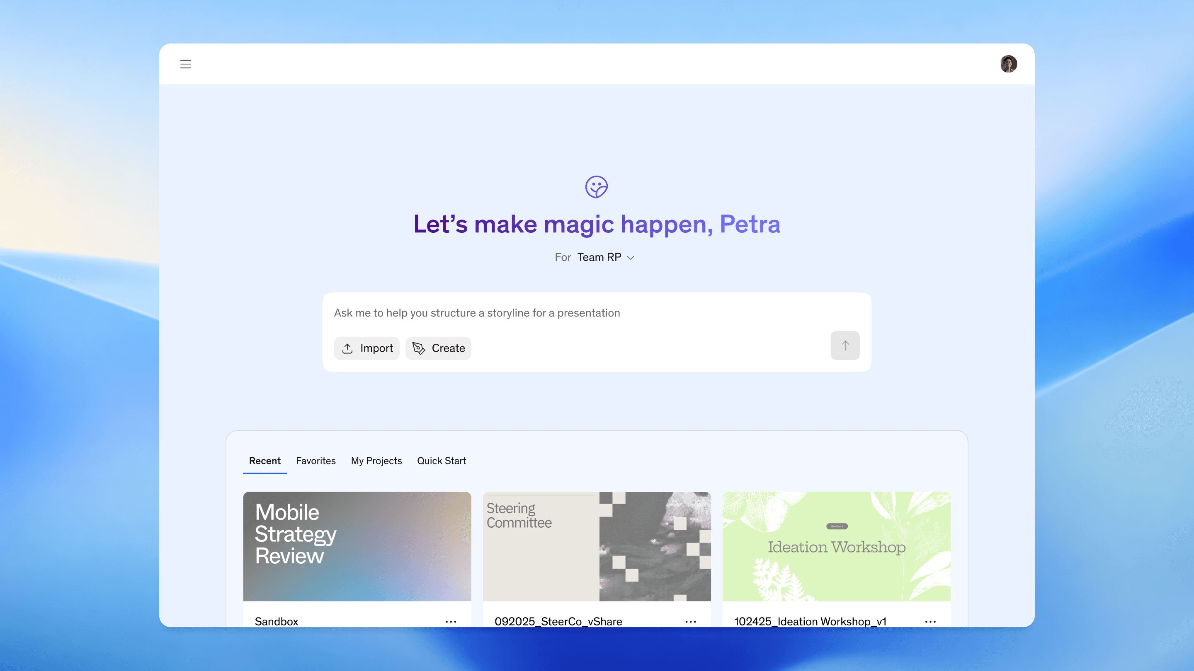
Task: Click the chevron next to Team RP
Action: [630, 258]
